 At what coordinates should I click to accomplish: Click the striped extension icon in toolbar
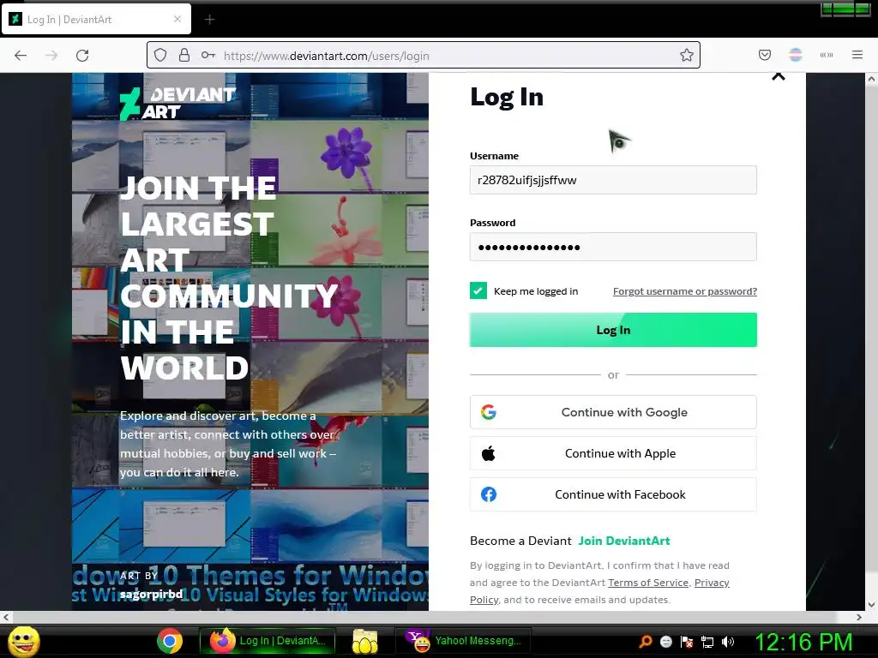[796, 55]
